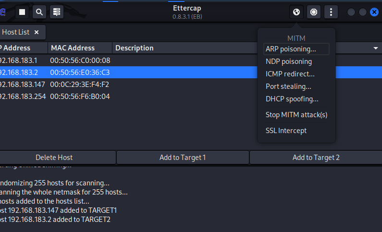This screenshot has height=232, width=382.
Task: Scan for hosts with the magnifier icon
Action: pyautogui.click(x=39, y=12)
